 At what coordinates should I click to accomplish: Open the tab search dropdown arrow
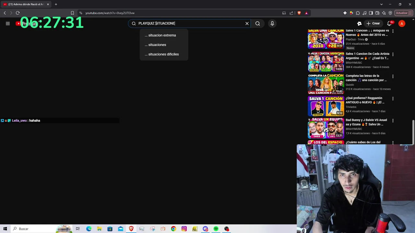[x=381, y=4]
